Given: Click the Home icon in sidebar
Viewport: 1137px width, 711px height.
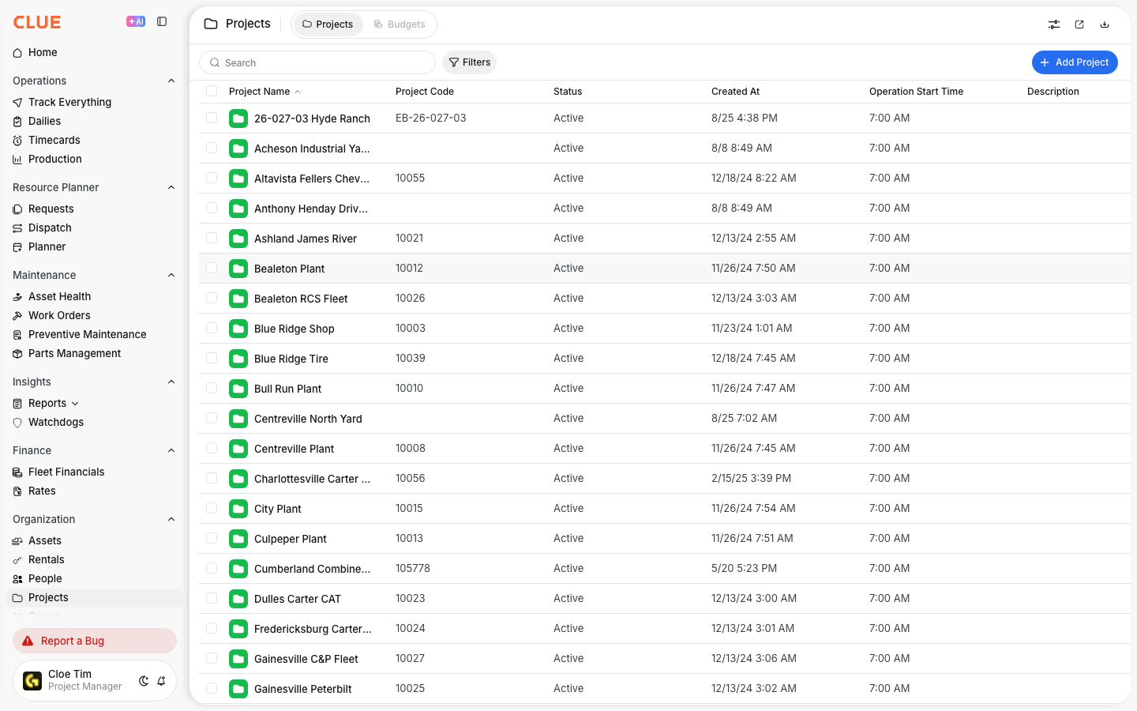Looking at the screenshot, I should click(x=17, y=53).
